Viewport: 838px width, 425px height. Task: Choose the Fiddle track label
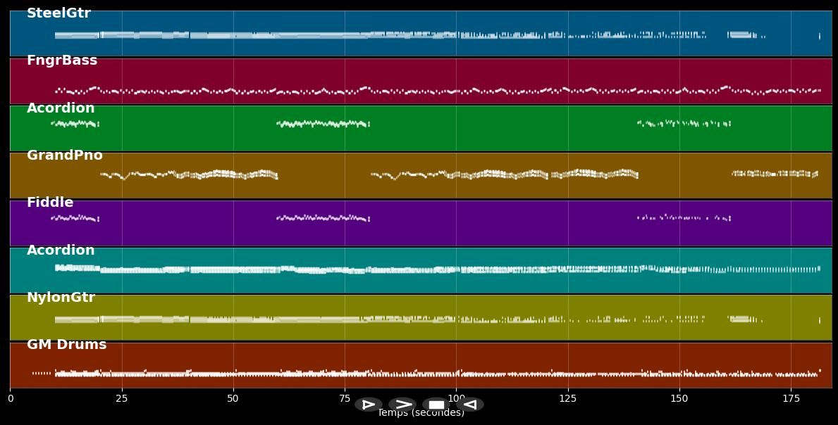[50, 203]
